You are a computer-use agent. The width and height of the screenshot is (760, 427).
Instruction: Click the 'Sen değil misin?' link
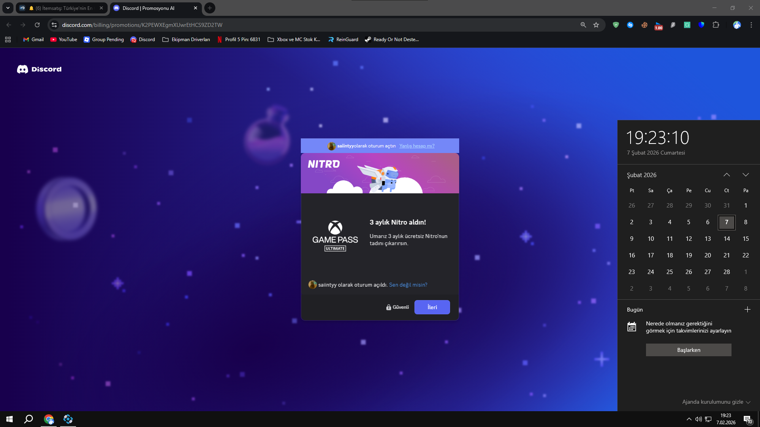(x=408, y=285)
